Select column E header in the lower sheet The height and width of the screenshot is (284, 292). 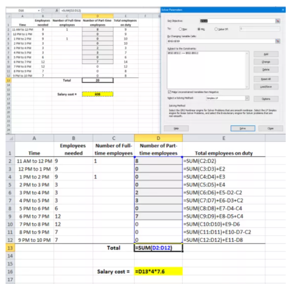click(224, 138)
